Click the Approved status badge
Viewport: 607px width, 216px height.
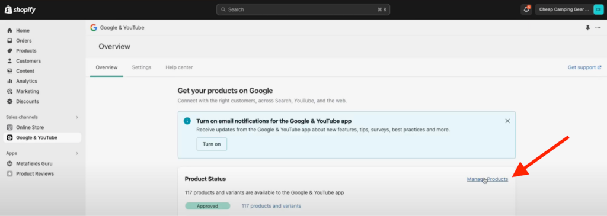(x=207, y=206)
